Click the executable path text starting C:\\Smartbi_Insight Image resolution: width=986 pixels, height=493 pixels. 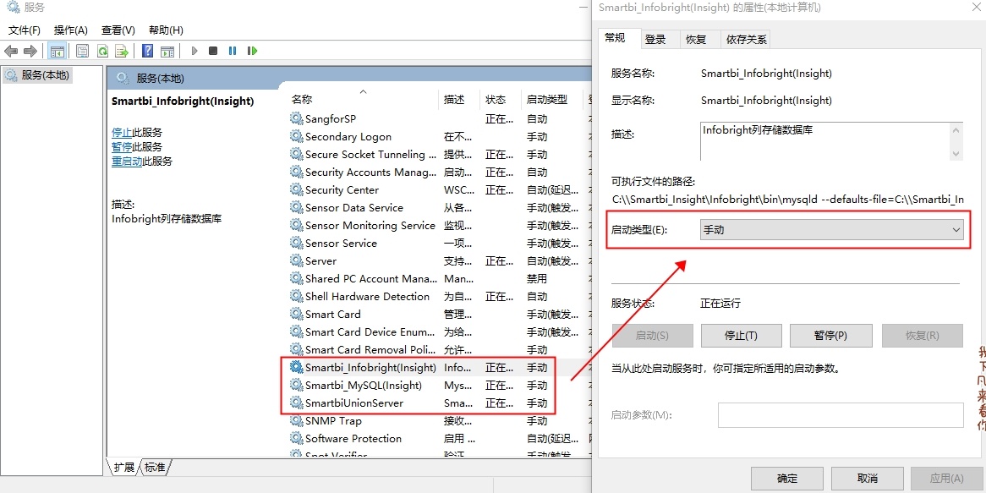click(x=788, y=200)
